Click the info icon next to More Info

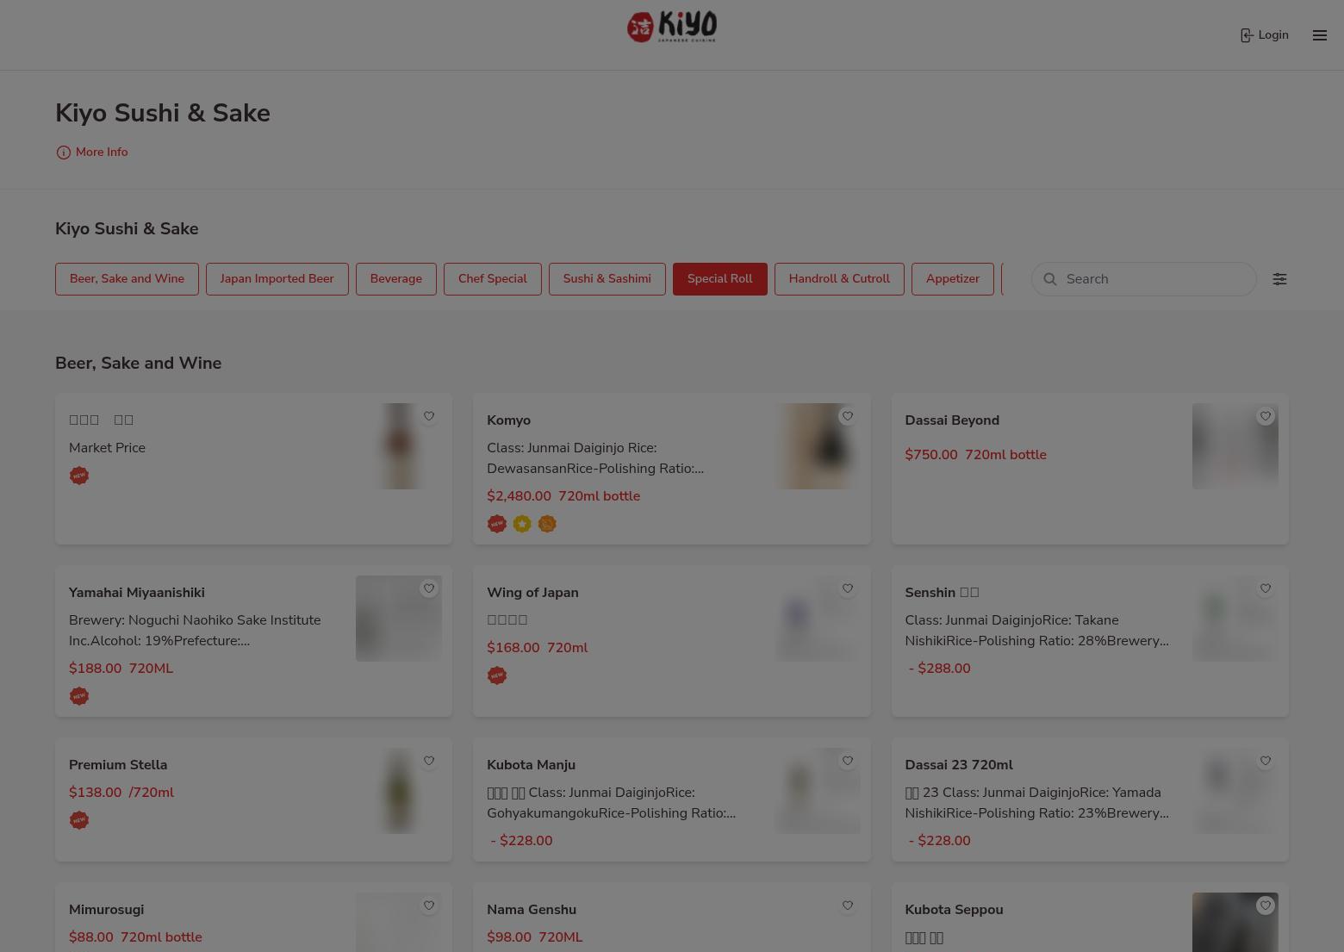coord(63,152)
